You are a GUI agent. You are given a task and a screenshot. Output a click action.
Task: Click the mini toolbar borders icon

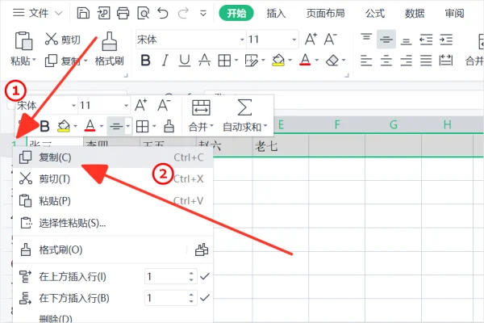click(142, 126)
